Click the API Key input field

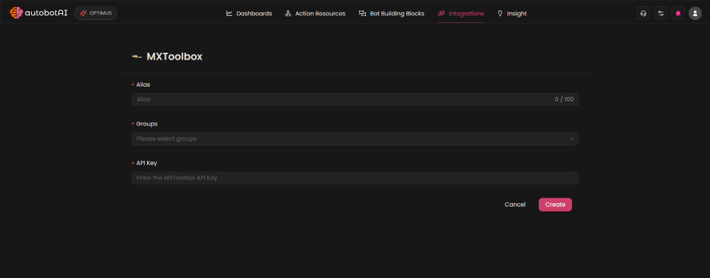(355, 178)
